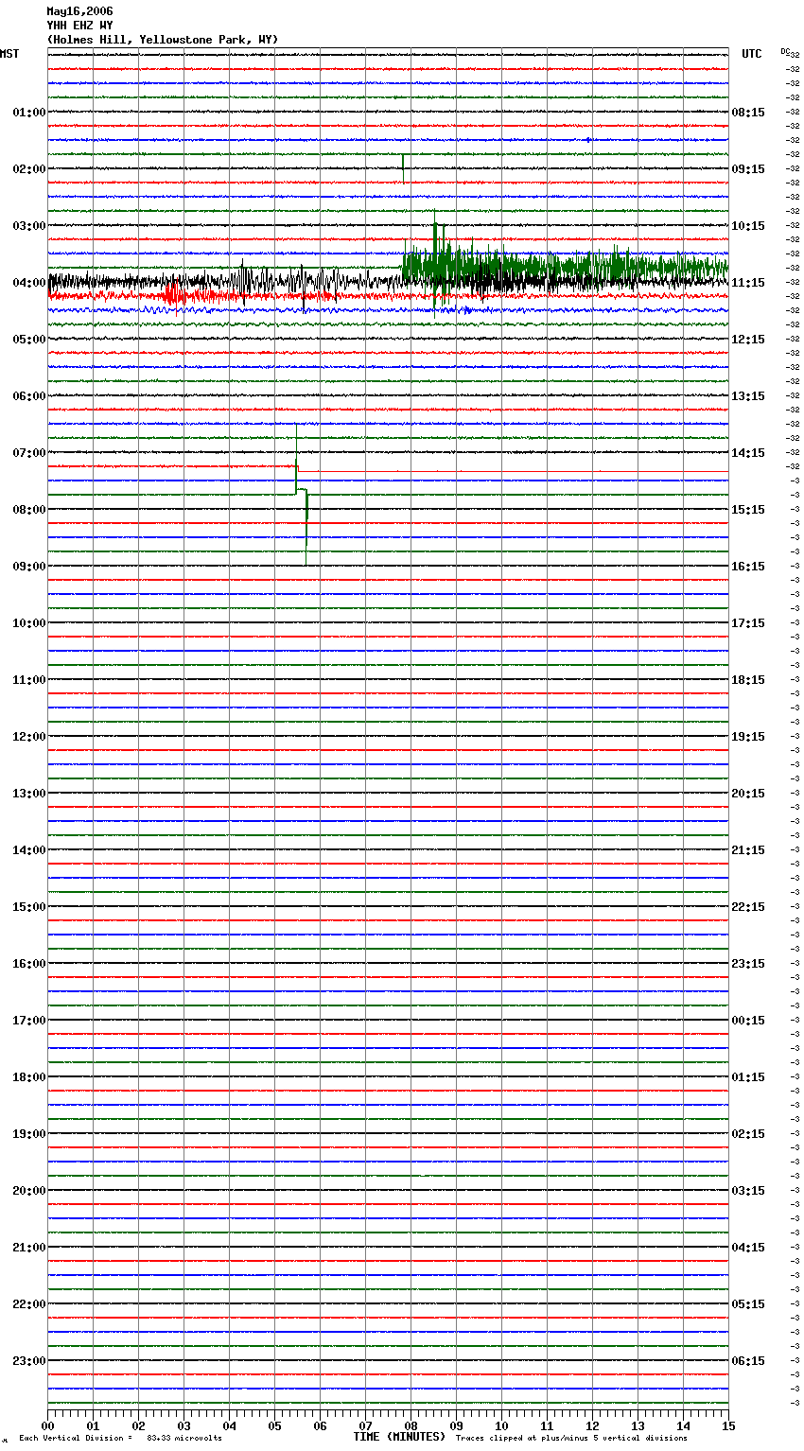804x1451 pixels.
Task: Click the 23:15 UTC time label
Action: tap(748, 964)
